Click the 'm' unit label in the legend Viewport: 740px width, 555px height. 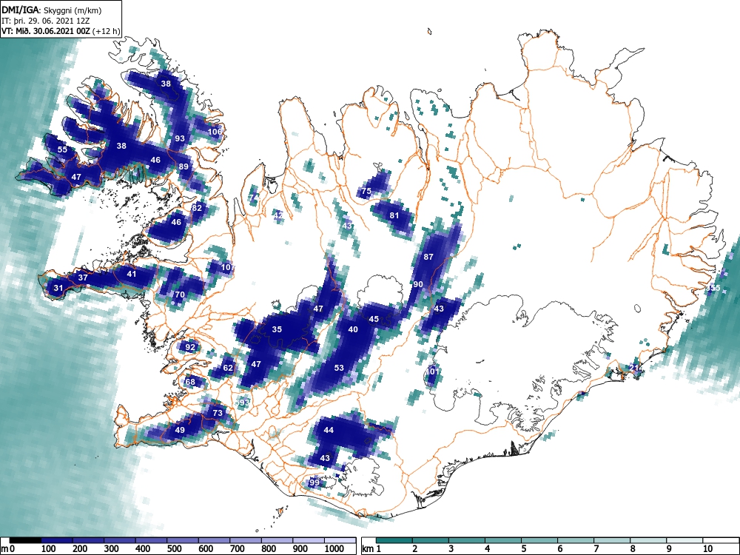[4, 549]
